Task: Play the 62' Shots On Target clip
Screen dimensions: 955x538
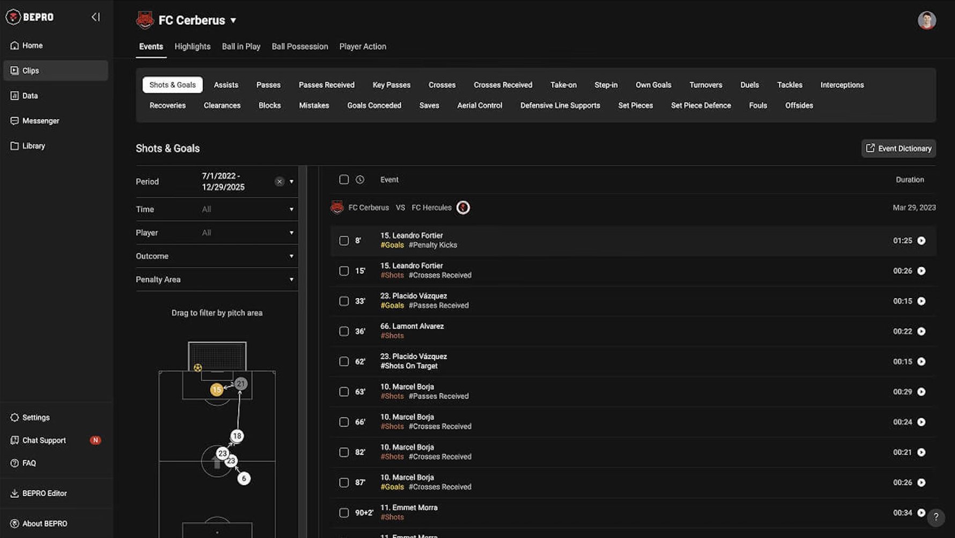Action: tap(921, 362)
